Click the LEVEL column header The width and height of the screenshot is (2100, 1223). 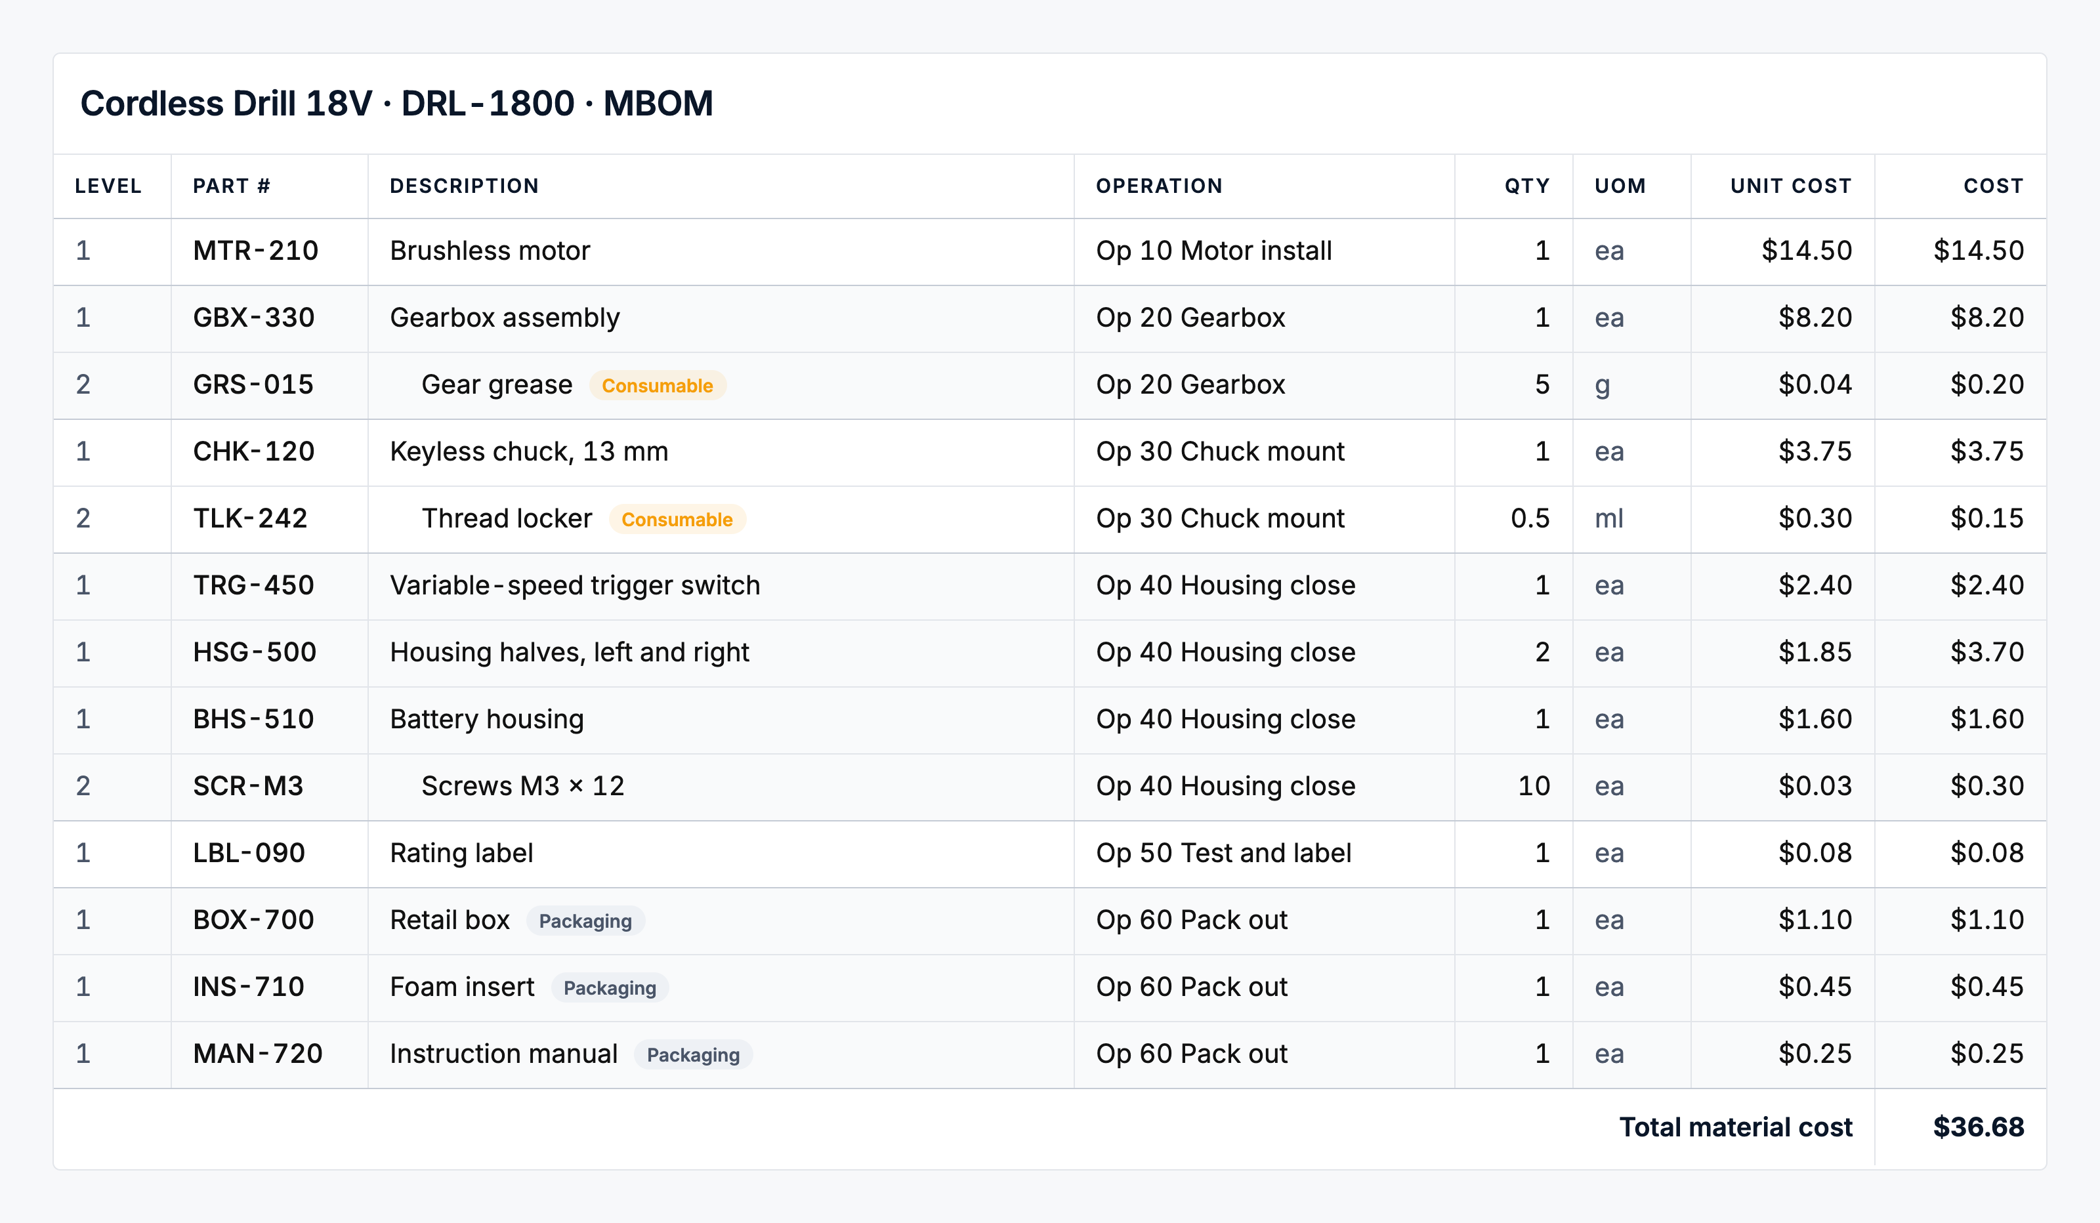[x=108, y=186]
